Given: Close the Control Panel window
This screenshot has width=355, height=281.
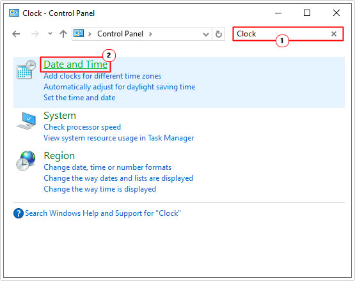Looking at the screenshot, I should (336, 13).
